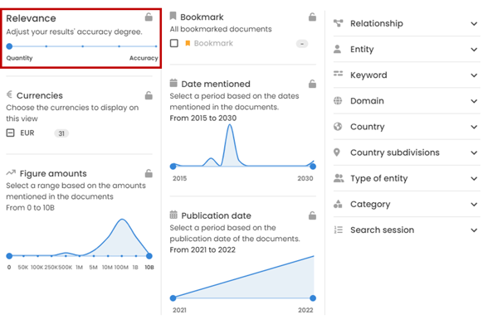Unlock the Figure amounts filter lock icon

coord(149,173)
